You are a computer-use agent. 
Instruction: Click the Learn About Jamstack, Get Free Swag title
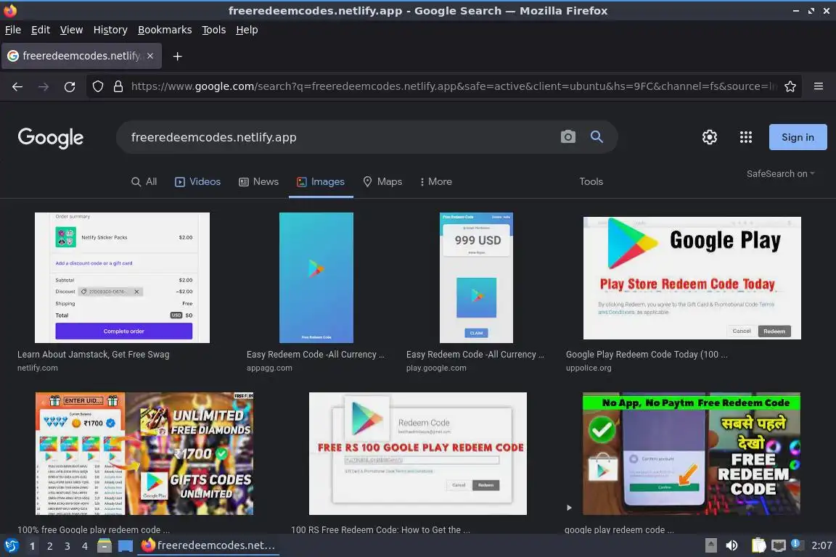[94, 355]
